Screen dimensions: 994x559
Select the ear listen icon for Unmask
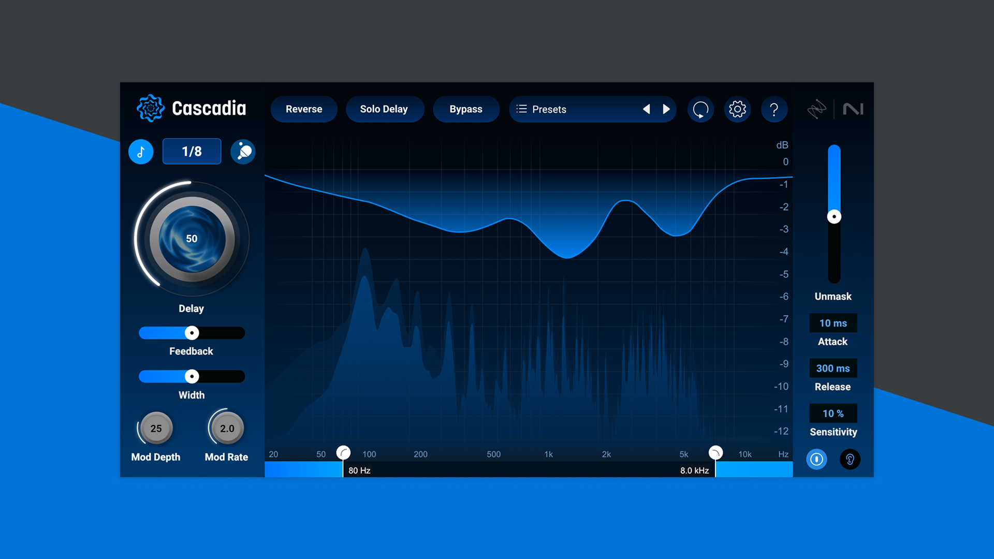[x=850, y=460]
